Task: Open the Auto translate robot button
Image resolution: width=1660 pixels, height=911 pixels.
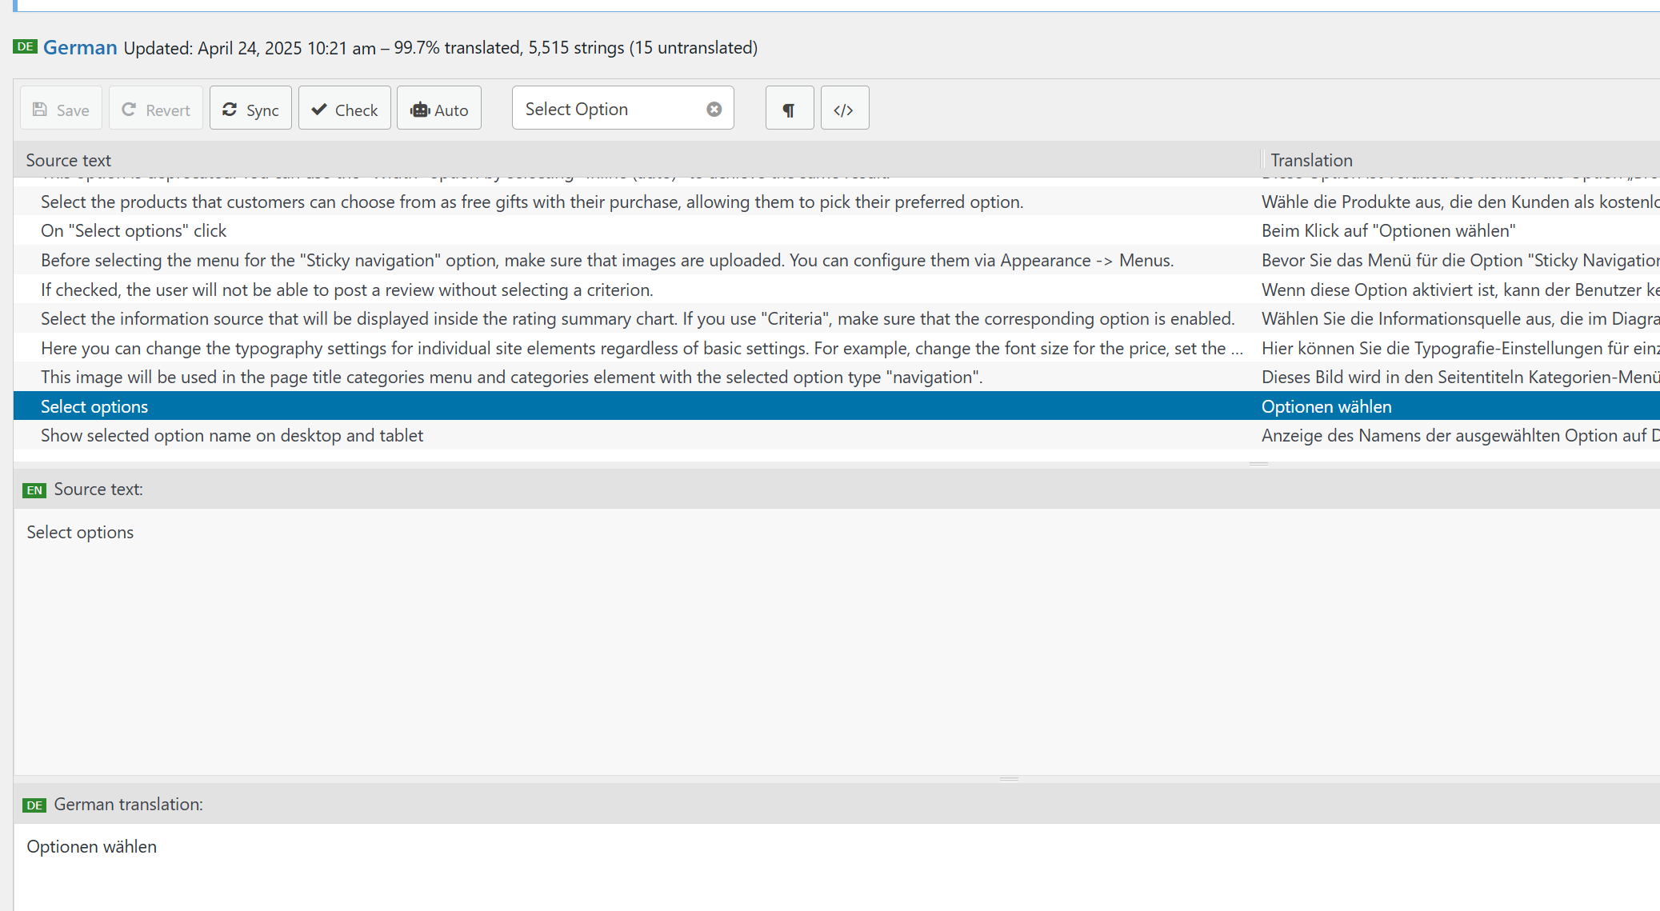Action: [439, 108]
